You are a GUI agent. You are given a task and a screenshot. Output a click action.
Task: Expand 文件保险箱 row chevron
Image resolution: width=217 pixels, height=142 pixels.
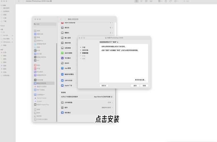[x=112, y=103]
